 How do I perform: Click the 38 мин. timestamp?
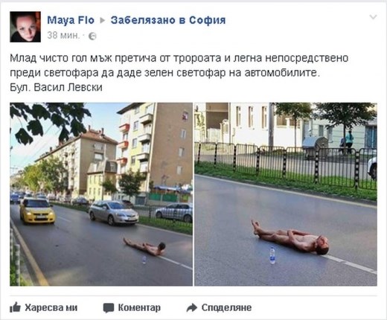point(63,36)
